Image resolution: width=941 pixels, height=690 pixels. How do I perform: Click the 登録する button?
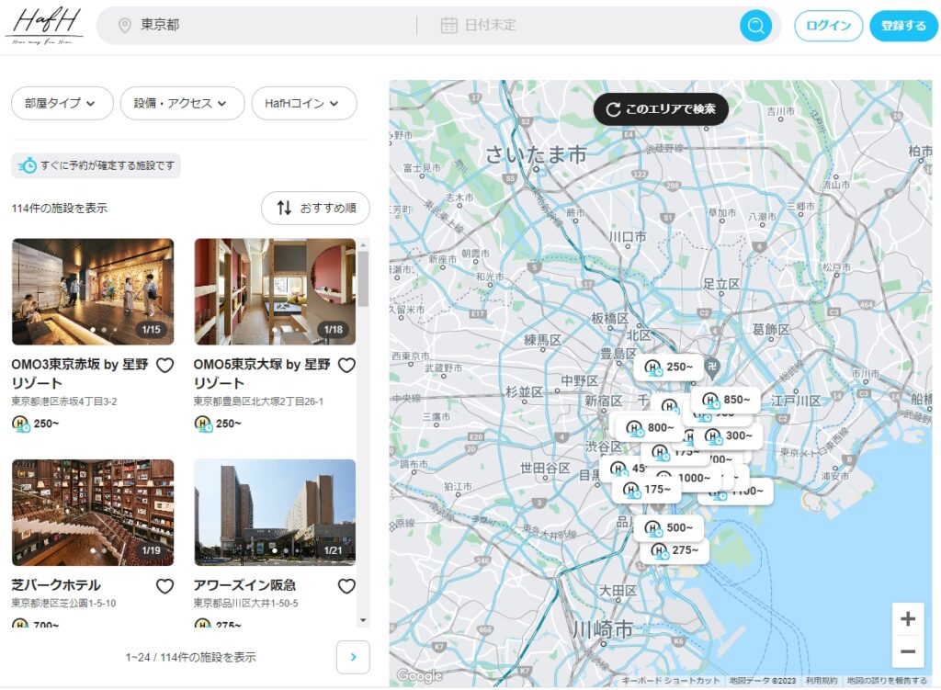point(903,26)
